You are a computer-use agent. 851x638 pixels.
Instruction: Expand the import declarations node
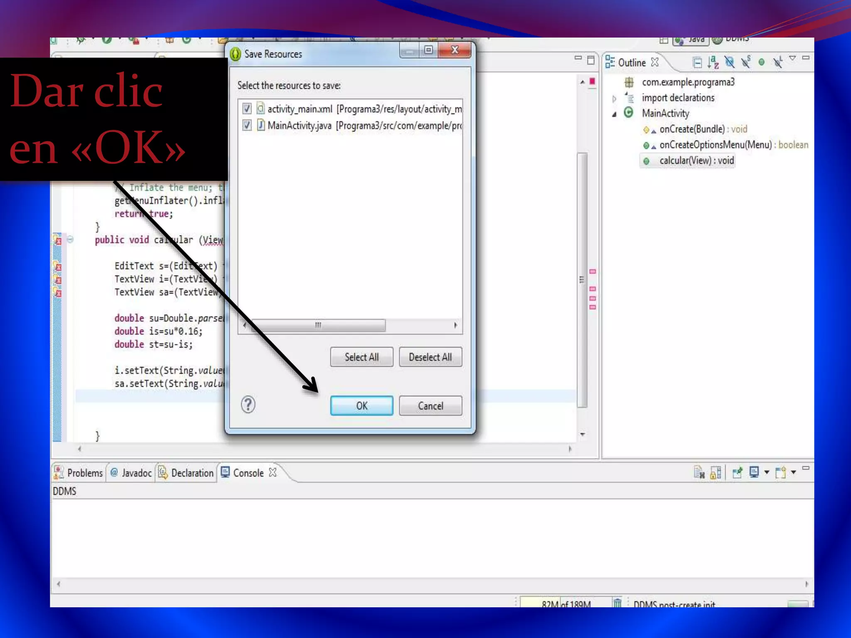tap(614, 98)
